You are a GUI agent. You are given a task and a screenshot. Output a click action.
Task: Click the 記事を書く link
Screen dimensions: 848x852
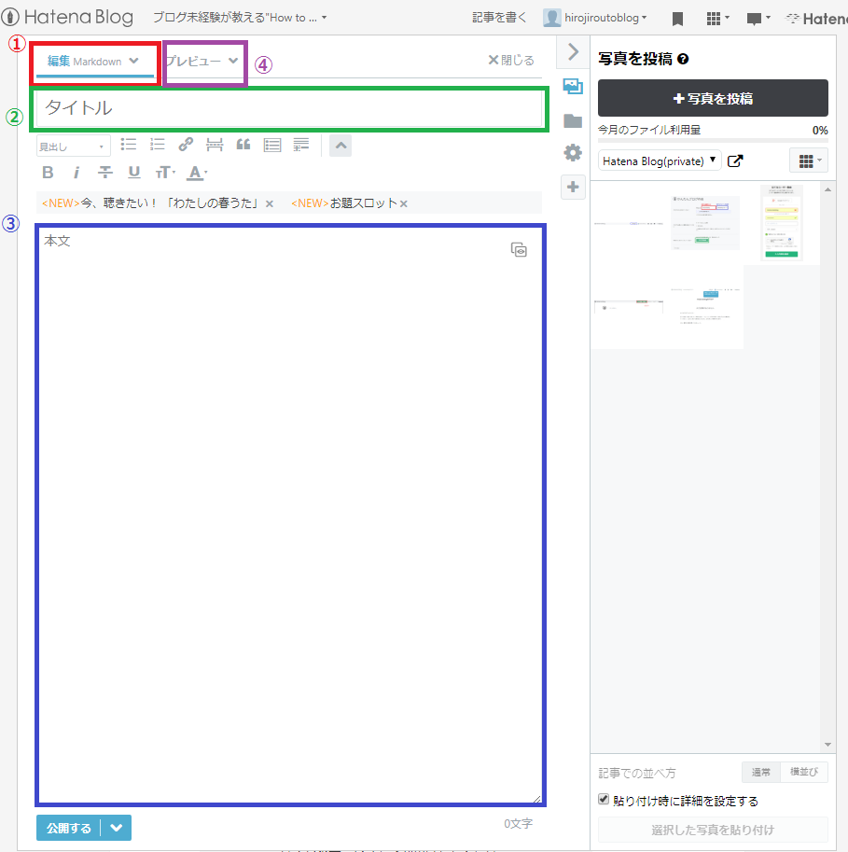pos(501,17)
